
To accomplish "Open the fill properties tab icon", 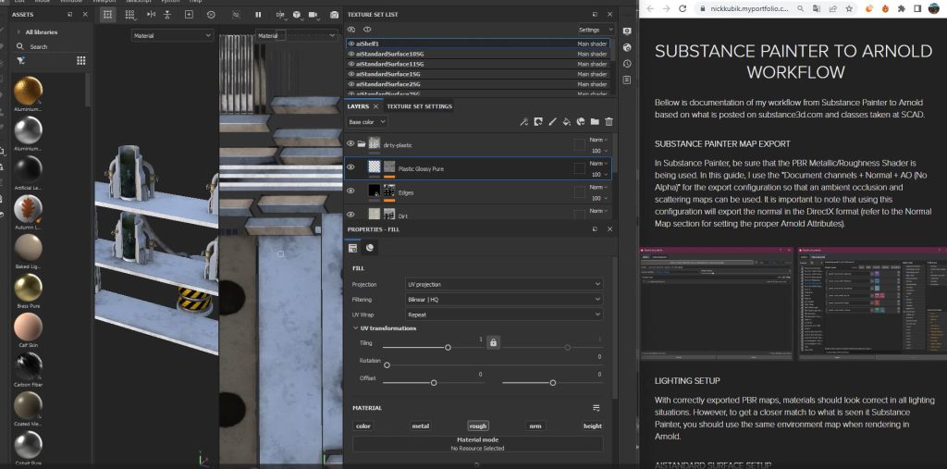I will pos(353,247).
